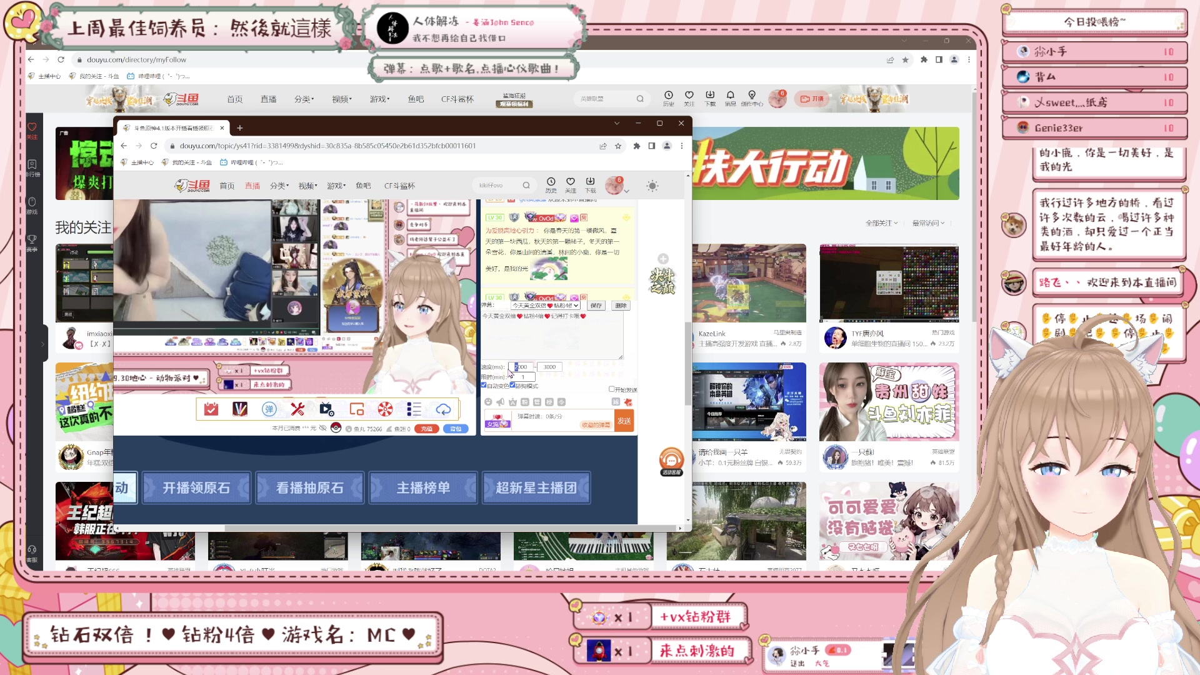
Task: Click the orange 发送 send button
Action: [624, 421]
